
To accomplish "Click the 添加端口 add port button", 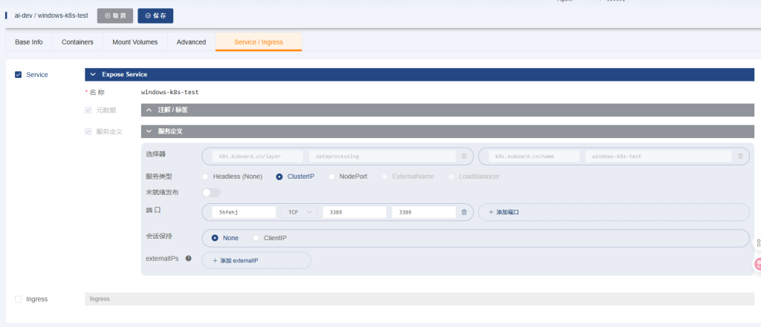I will tap(503, 212).
